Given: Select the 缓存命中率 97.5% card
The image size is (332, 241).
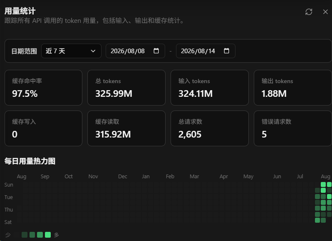Looking at the screenshot, I should 43,88.
